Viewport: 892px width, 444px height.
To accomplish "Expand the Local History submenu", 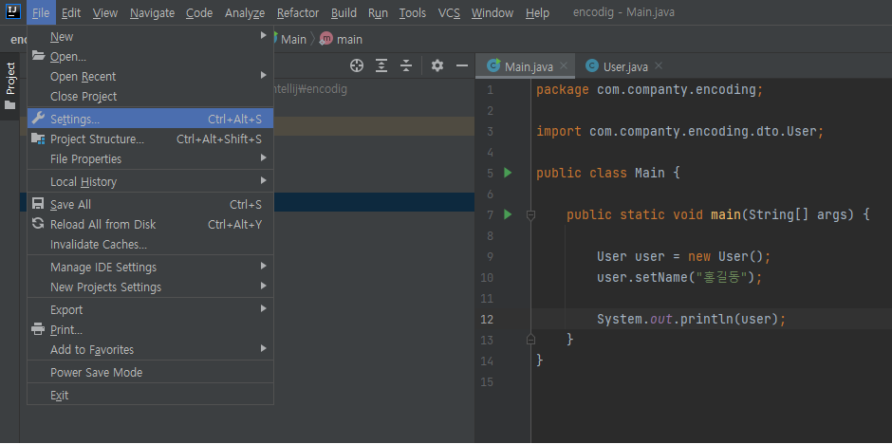I will [264, 181].
